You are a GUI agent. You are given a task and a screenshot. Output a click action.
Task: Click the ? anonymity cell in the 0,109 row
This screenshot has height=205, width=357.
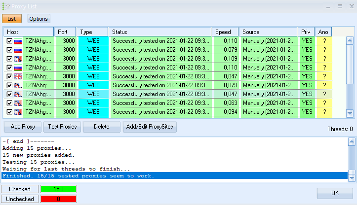325,59
